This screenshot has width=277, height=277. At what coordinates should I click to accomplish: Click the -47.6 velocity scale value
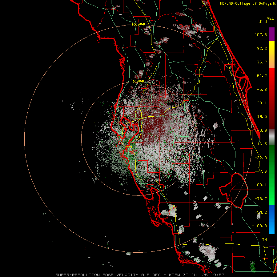point(261,171)
